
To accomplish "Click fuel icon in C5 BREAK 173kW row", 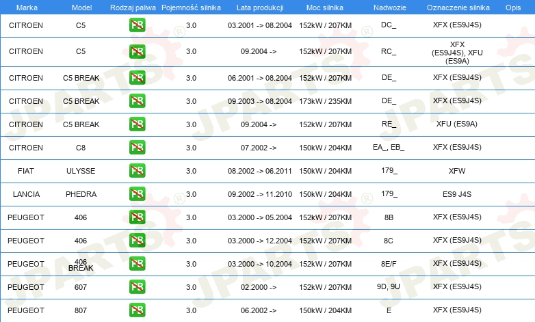I will [x=137, y=101].
